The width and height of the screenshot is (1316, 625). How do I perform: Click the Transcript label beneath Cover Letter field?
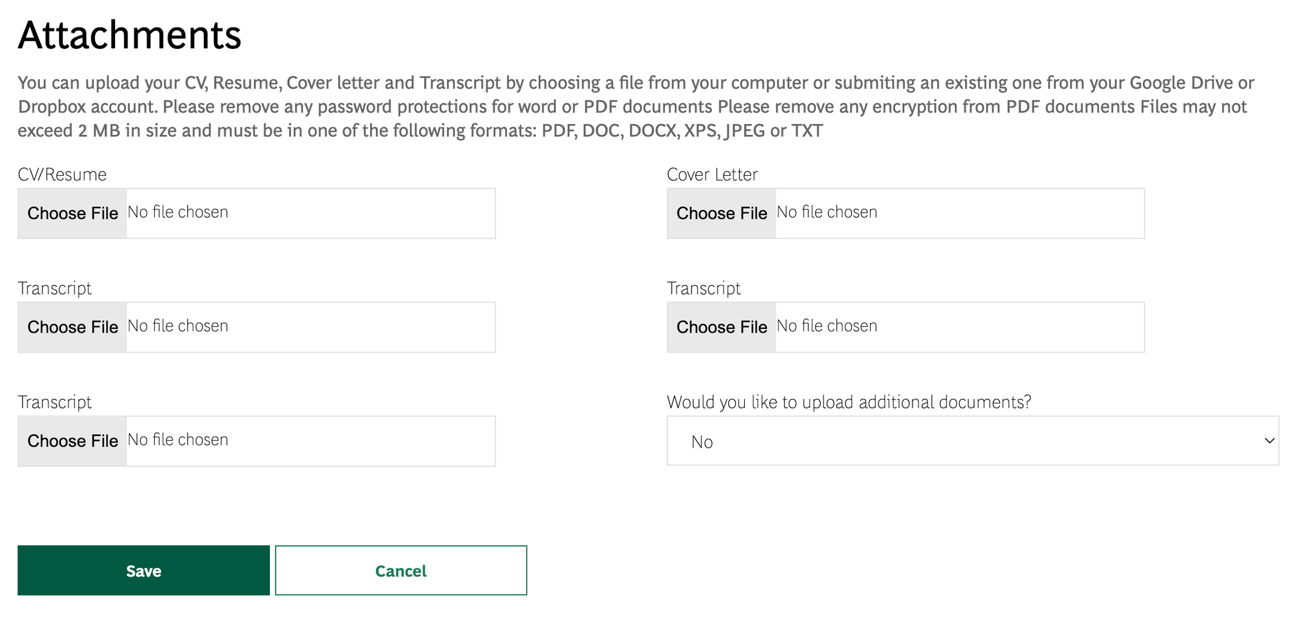point(704,288)
